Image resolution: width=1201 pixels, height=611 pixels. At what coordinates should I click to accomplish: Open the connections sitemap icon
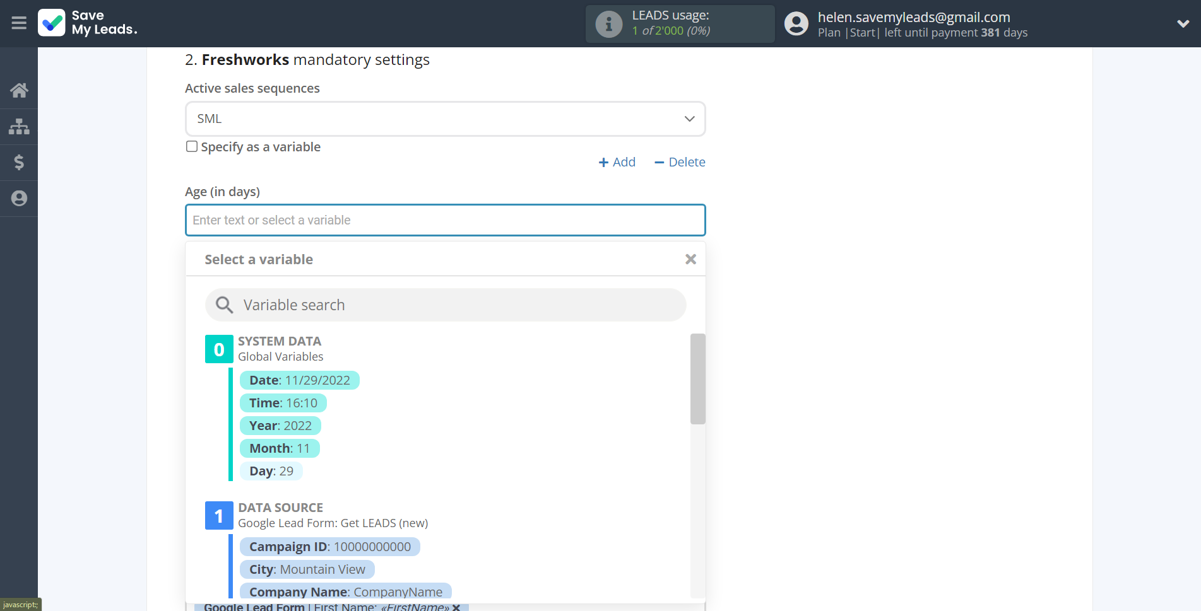[19, 126]
